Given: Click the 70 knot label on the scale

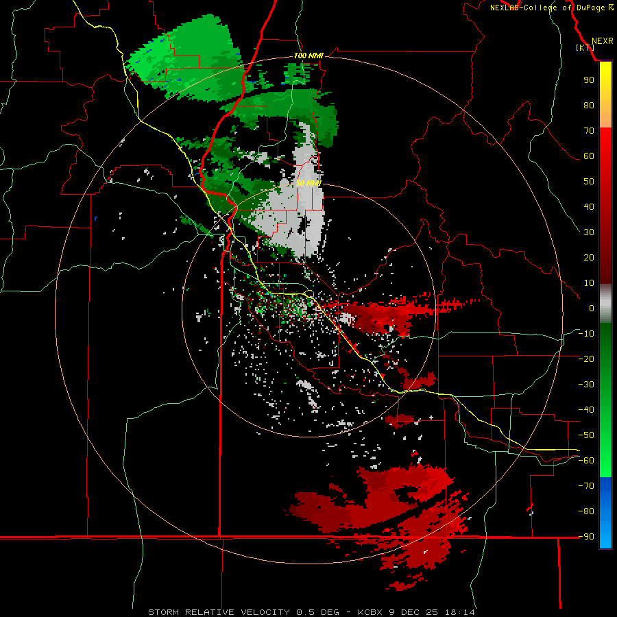Looking at the screenshot, I should 589,131.
